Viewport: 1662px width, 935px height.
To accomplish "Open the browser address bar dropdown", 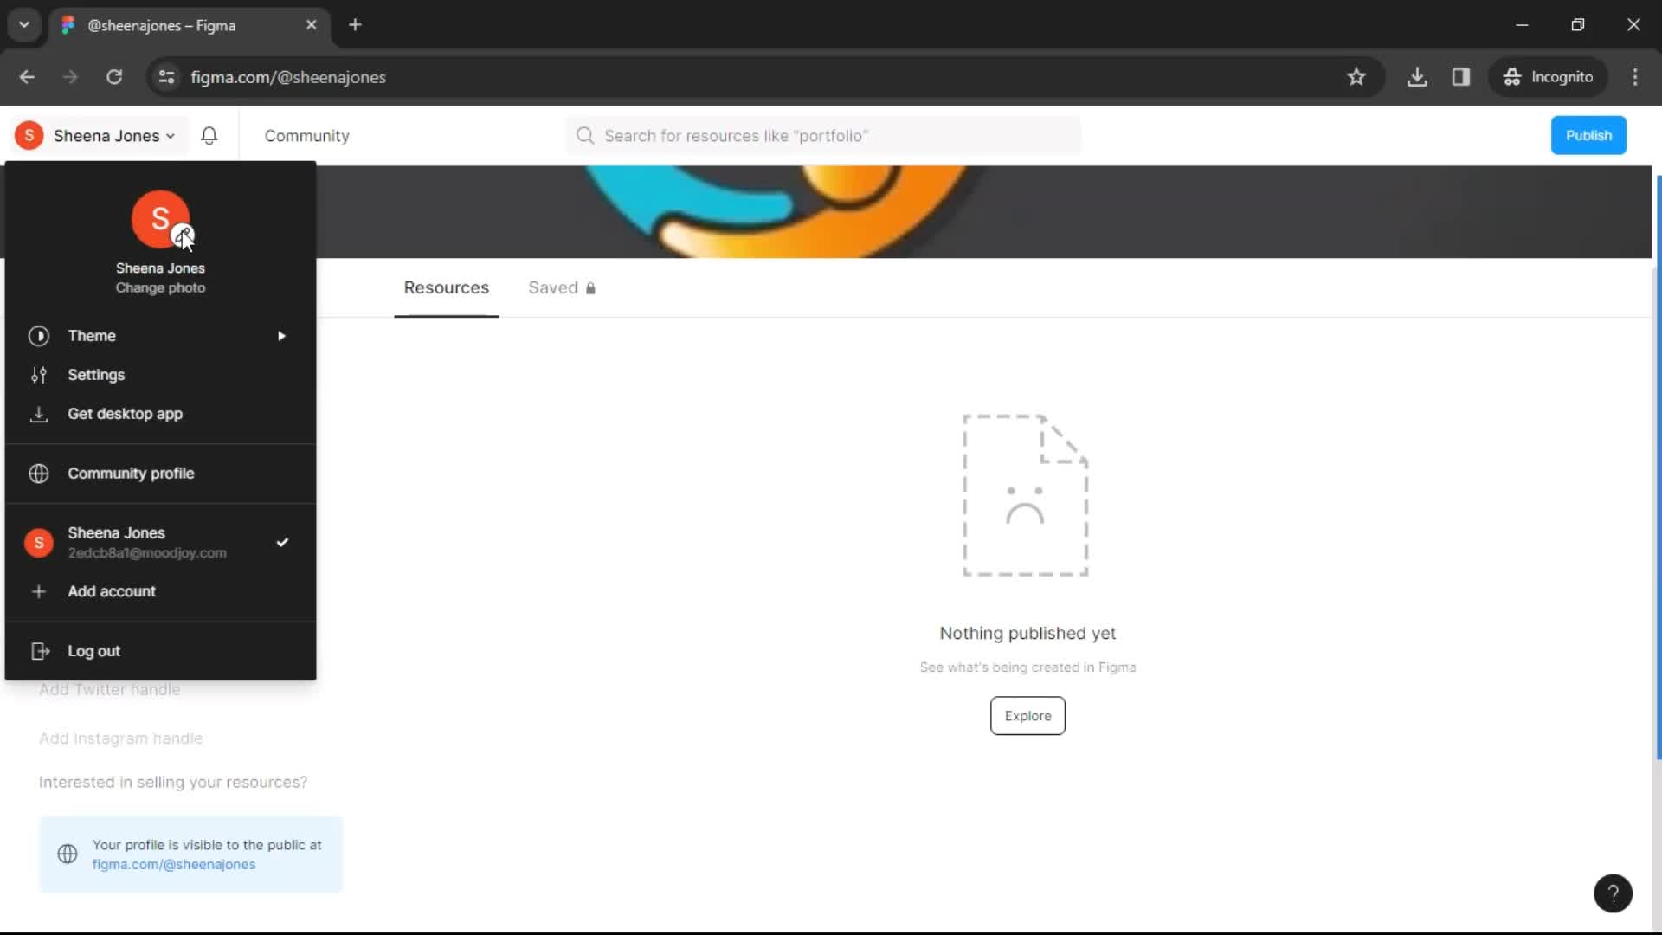I will point(23,25).
